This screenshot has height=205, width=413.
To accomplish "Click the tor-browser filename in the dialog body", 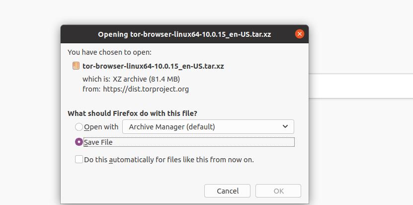I will tap(153, 66).
